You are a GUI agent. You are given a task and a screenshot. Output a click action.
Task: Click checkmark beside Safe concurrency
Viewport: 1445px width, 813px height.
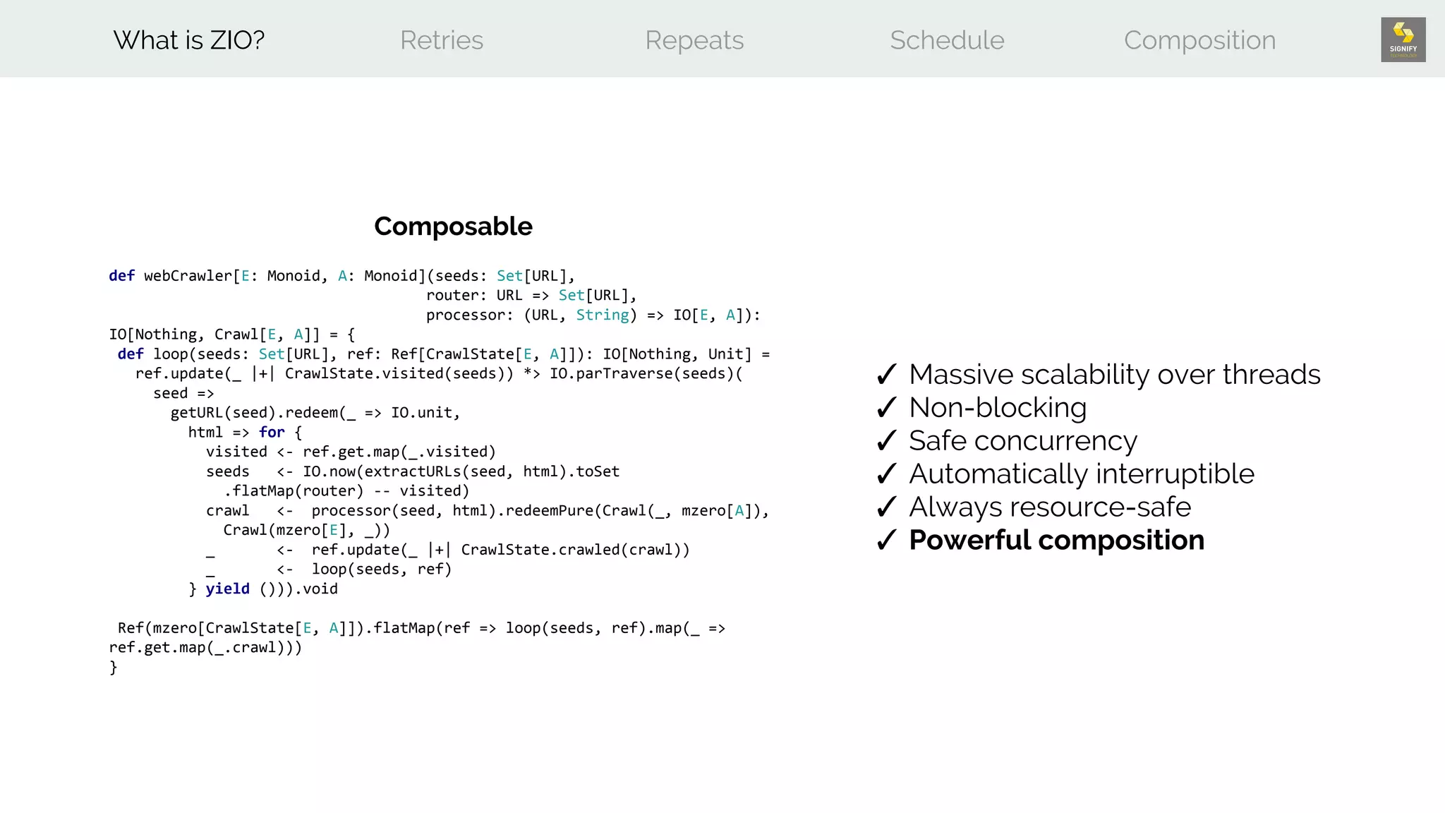click(x=886, y=440)
